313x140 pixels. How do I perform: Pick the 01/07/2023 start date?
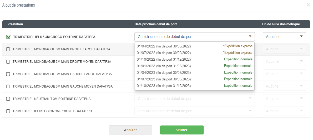[195, 79]
